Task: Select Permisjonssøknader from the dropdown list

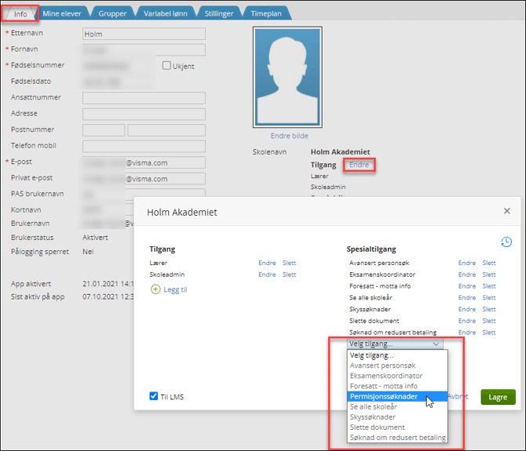Action: (x=384, y=397)
